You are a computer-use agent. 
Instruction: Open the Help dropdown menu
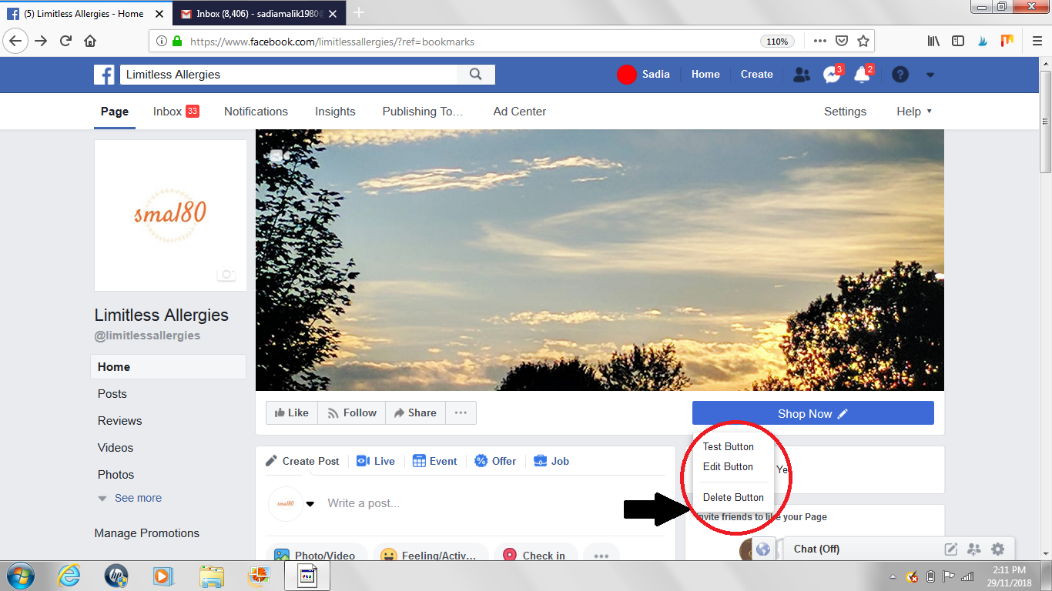click(913, 111)
